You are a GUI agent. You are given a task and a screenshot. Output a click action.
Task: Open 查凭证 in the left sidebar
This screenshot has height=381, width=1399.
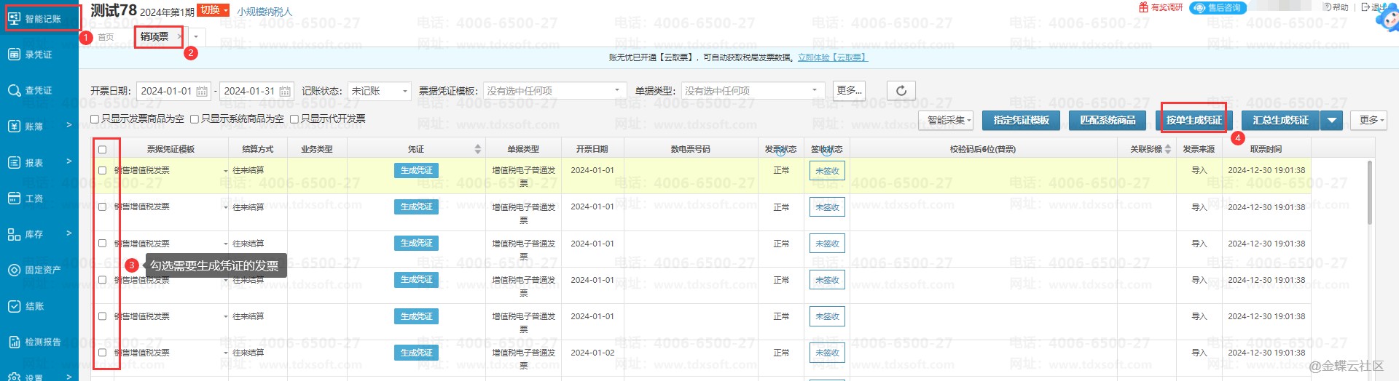tap(39, 91)
